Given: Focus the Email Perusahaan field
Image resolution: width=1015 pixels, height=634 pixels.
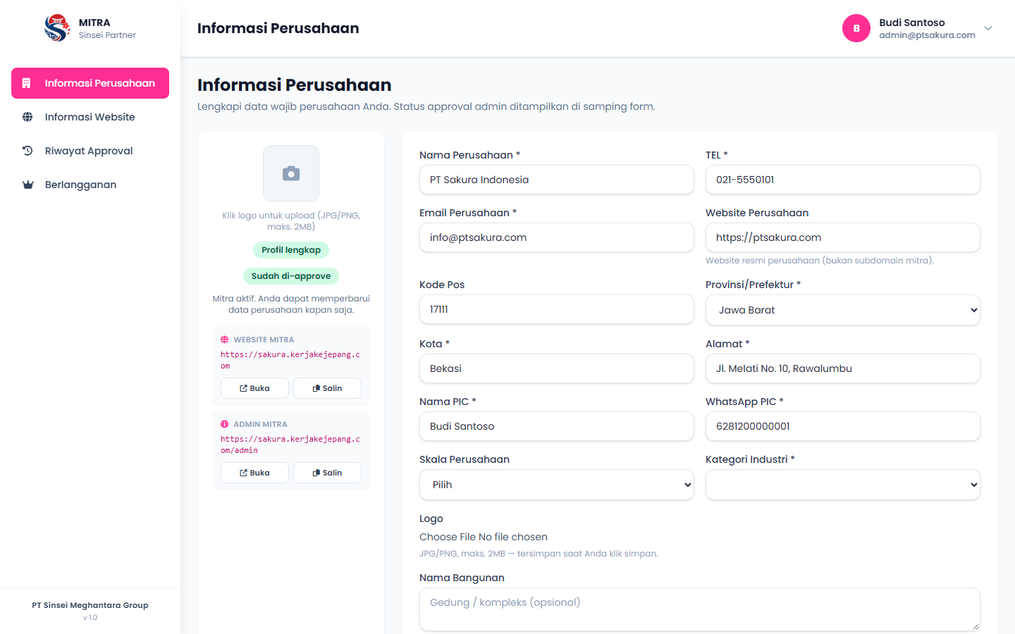Looking at the screenshot, I should pos(556,237).
